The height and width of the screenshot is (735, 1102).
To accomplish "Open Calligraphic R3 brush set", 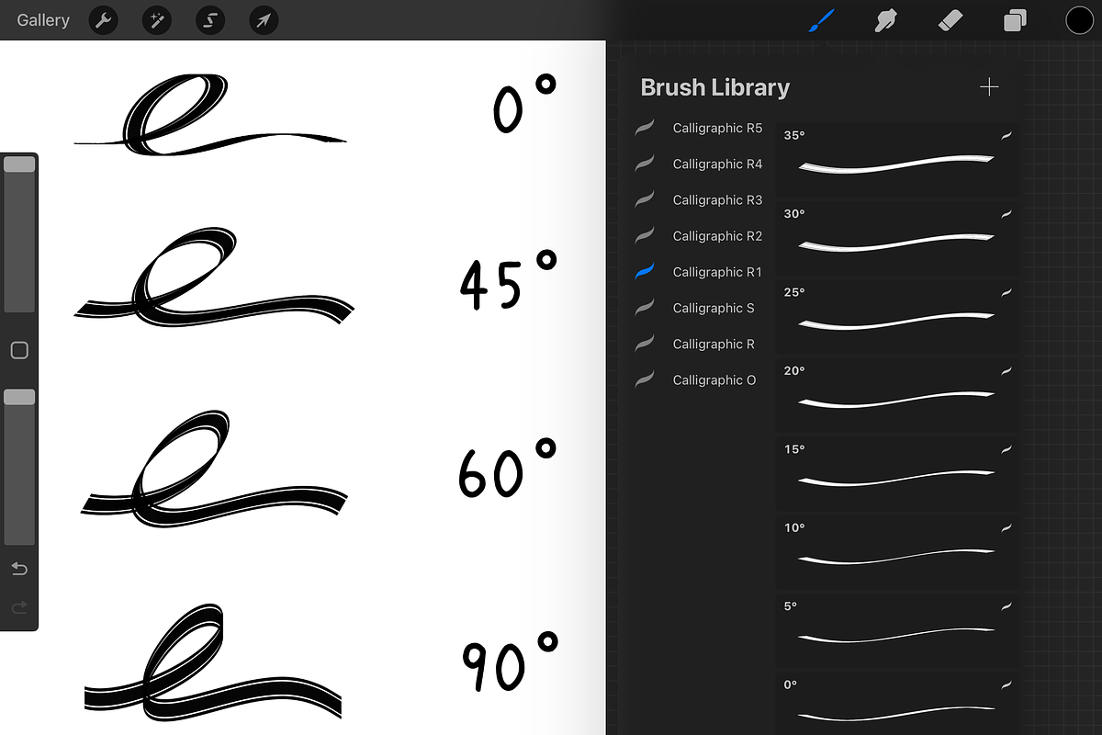I will [x=699, y=199].
